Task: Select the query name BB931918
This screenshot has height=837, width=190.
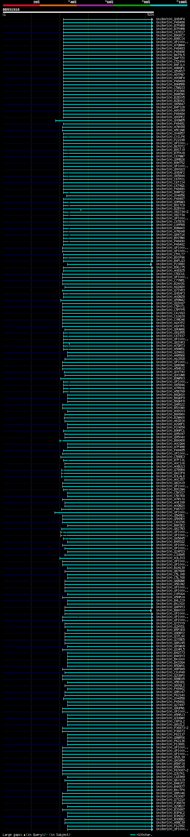Action: pyautogui.click(x=11, y=10)
